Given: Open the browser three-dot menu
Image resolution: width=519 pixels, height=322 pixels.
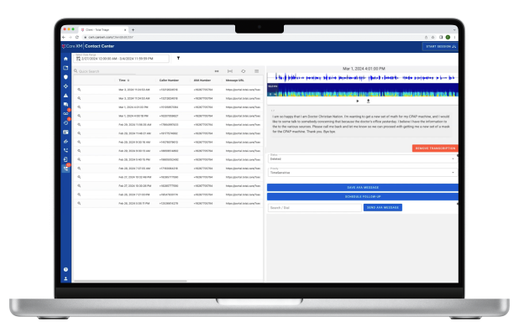Looking at the screenshot, I should coord(455,37).
